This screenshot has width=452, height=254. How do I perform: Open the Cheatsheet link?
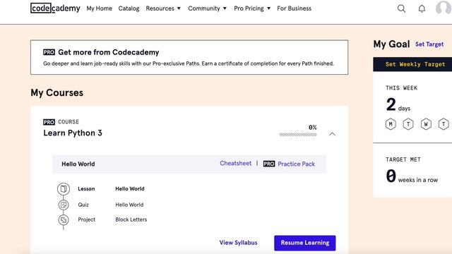tap(235, 163)
